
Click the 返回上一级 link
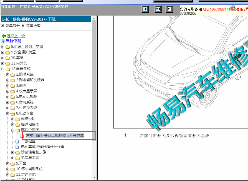pos(16,36)
